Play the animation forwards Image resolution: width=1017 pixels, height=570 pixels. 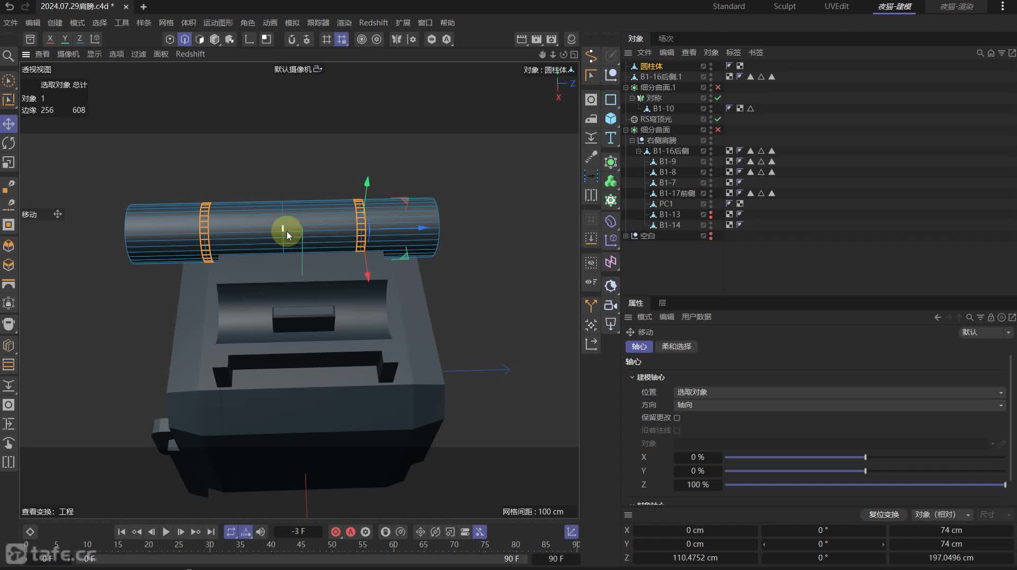pyautogui.click(x=166, y=531)
